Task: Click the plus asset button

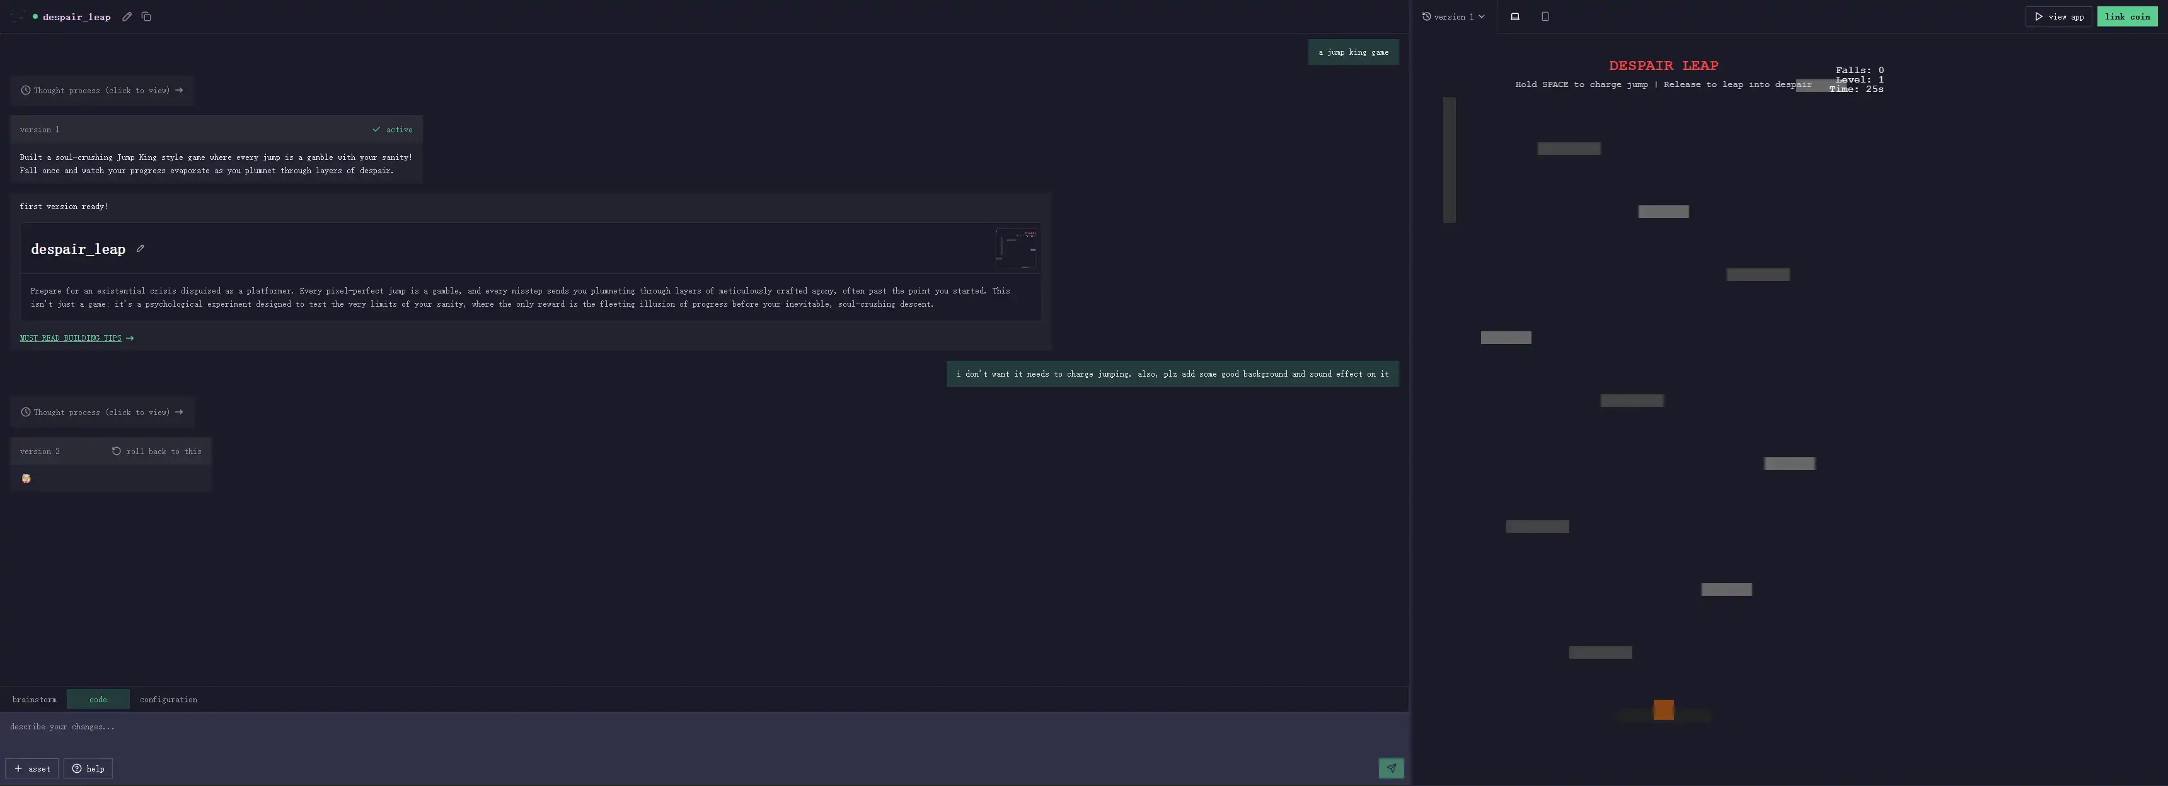Action: (x=32, y=768)
